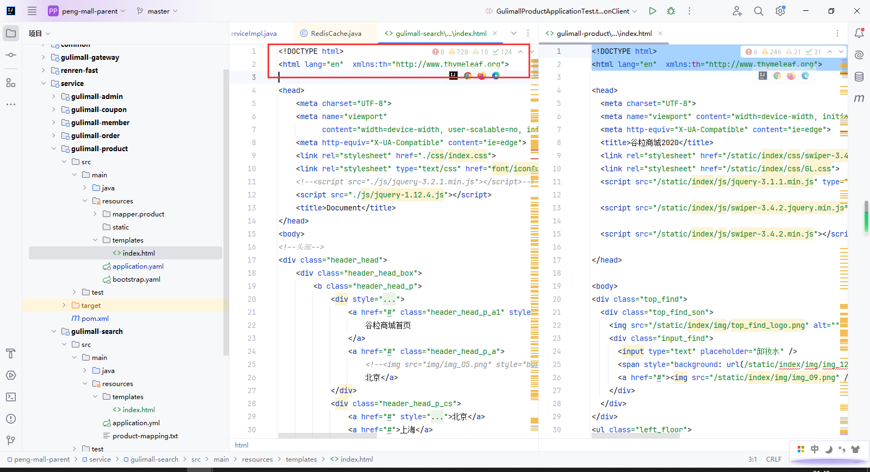
Task: Open the master branch dropdown
Action: tap(157, 11)
